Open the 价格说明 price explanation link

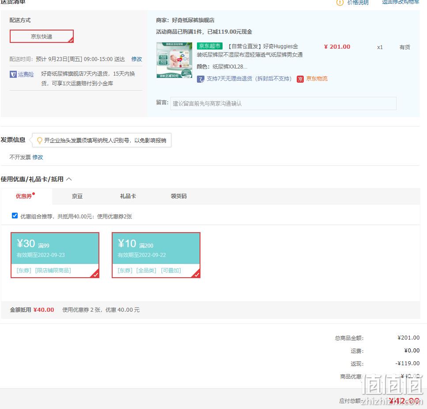point(358,3)
